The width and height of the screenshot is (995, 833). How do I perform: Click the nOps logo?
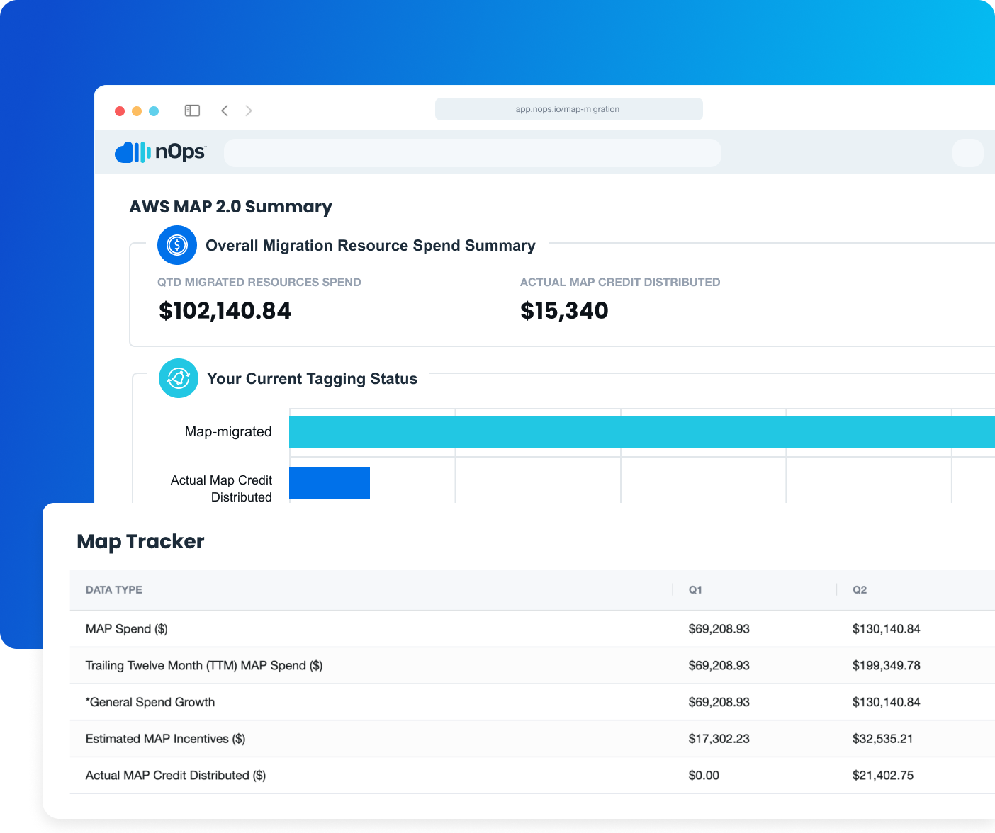[x=160, y=152]
